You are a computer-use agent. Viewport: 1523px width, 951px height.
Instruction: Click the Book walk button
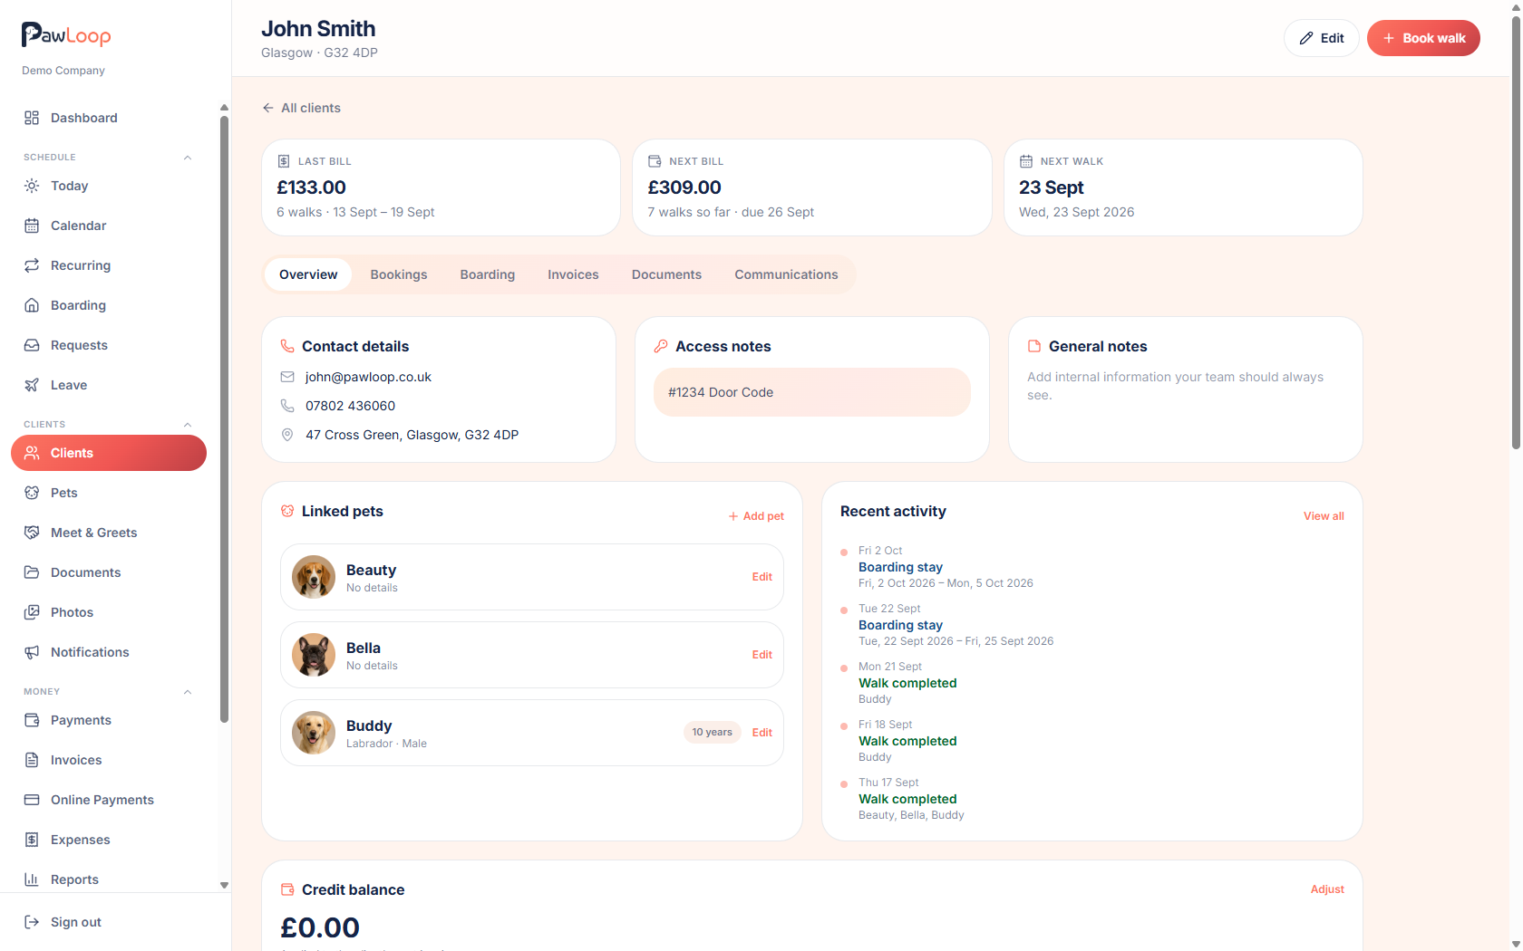pos(1423,38)
